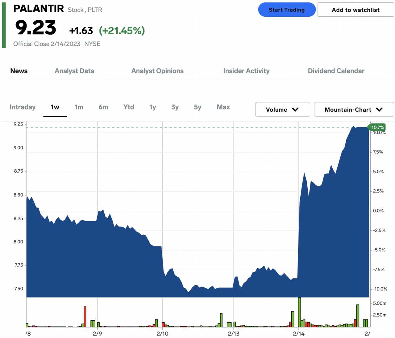
Task: Switch to Analyst Data tab
Action: coord(74,71)
